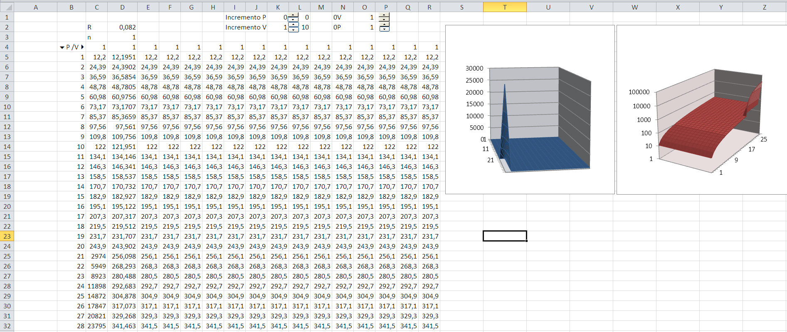The width and height of the screenshot is (787, 332).
Task: Click cell showing 97,561
Action: pyautogui.click(x=122, y=127)
